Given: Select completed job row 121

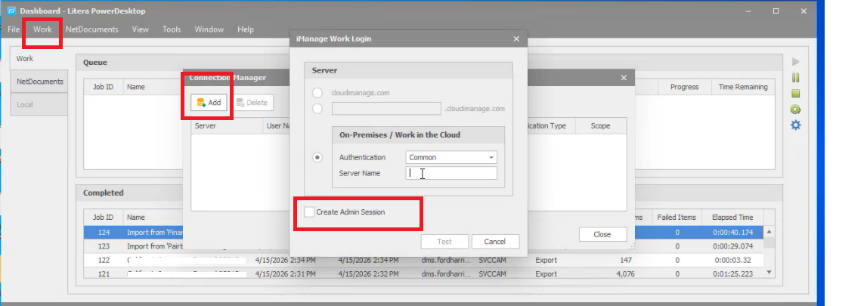Looking at the screenshot, I should tap(423, 274).
